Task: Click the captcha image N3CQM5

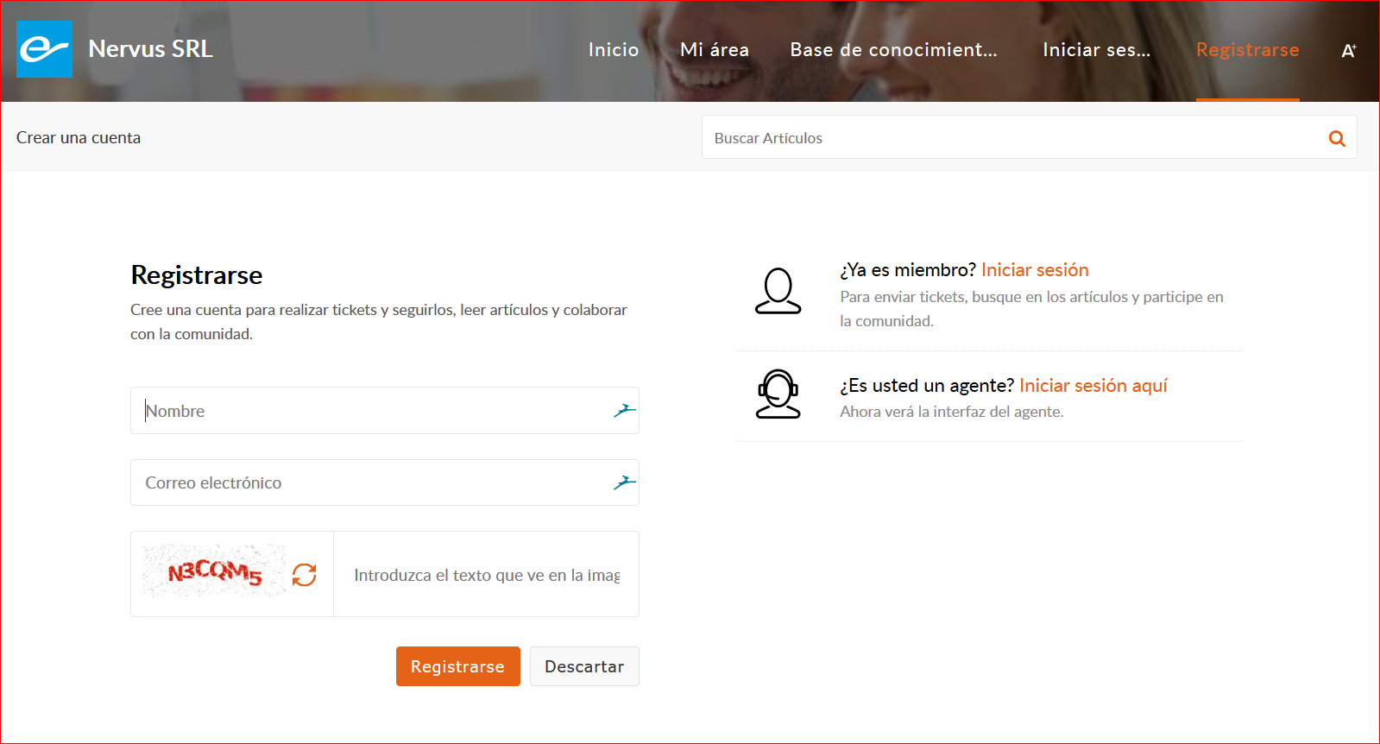Action: coord(214,571)
